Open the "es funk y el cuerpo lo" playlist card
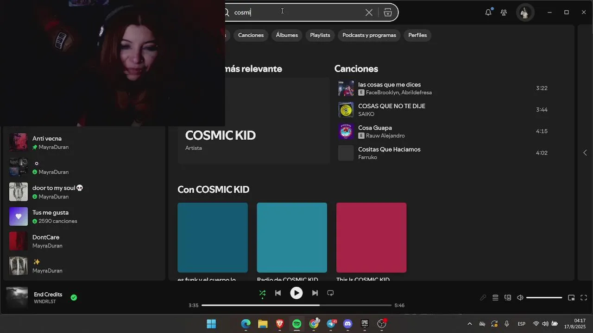This screenshot has width=593, height=333. [213, 241]
